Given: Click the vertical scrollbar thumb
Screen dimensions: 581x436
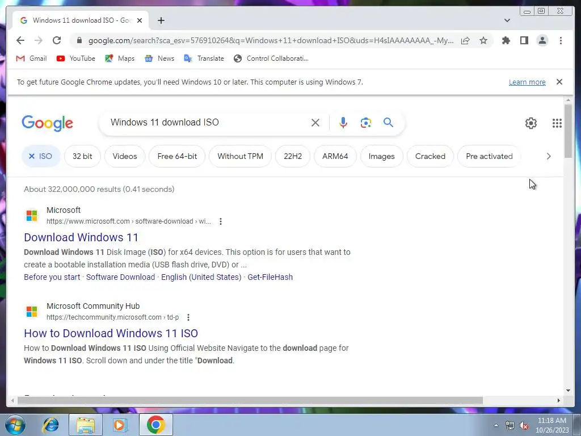Looking at the screenshot, I should pyautogui.click(x=568, y=131).
